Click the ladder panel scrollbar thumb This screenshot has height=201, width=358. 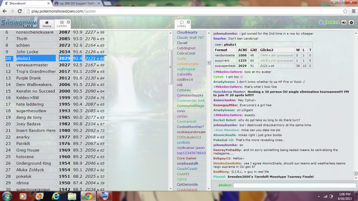(x=170, y=67)
